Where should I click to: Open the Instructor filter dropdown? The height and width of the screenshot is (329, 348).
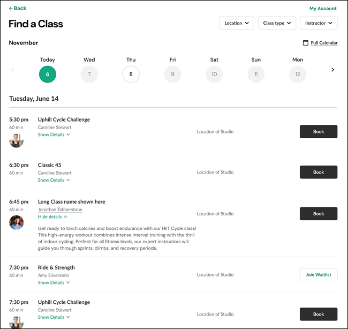click(x=319, y=23)
